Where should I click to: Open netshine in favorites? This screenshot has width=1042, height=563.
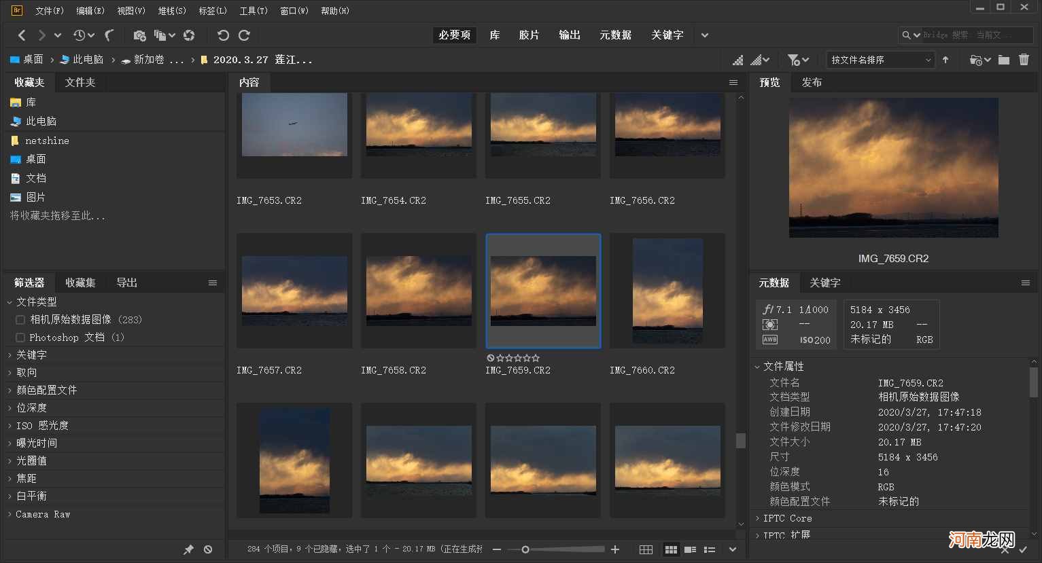47,141
